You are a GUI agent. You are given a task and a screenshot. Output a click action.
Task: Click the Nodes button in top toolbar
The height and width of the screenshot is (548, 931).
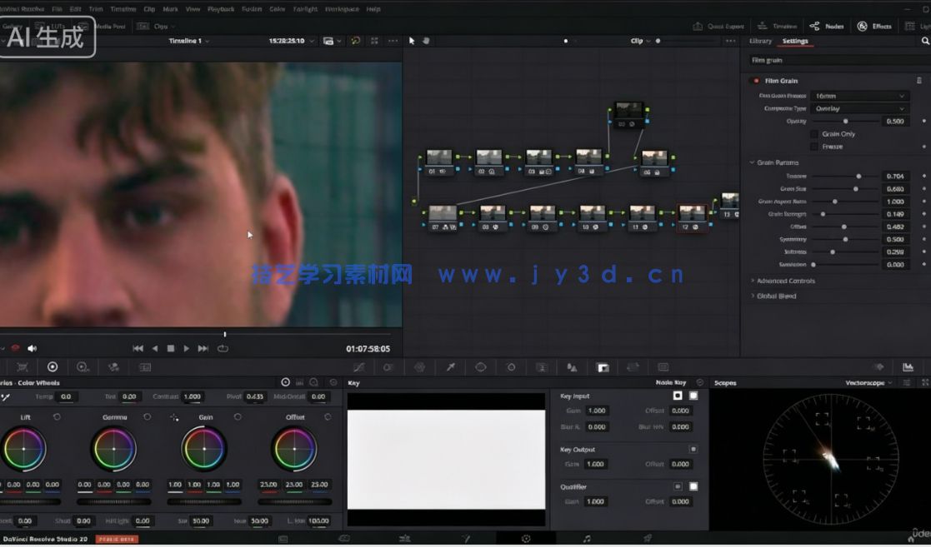(827, 27)
